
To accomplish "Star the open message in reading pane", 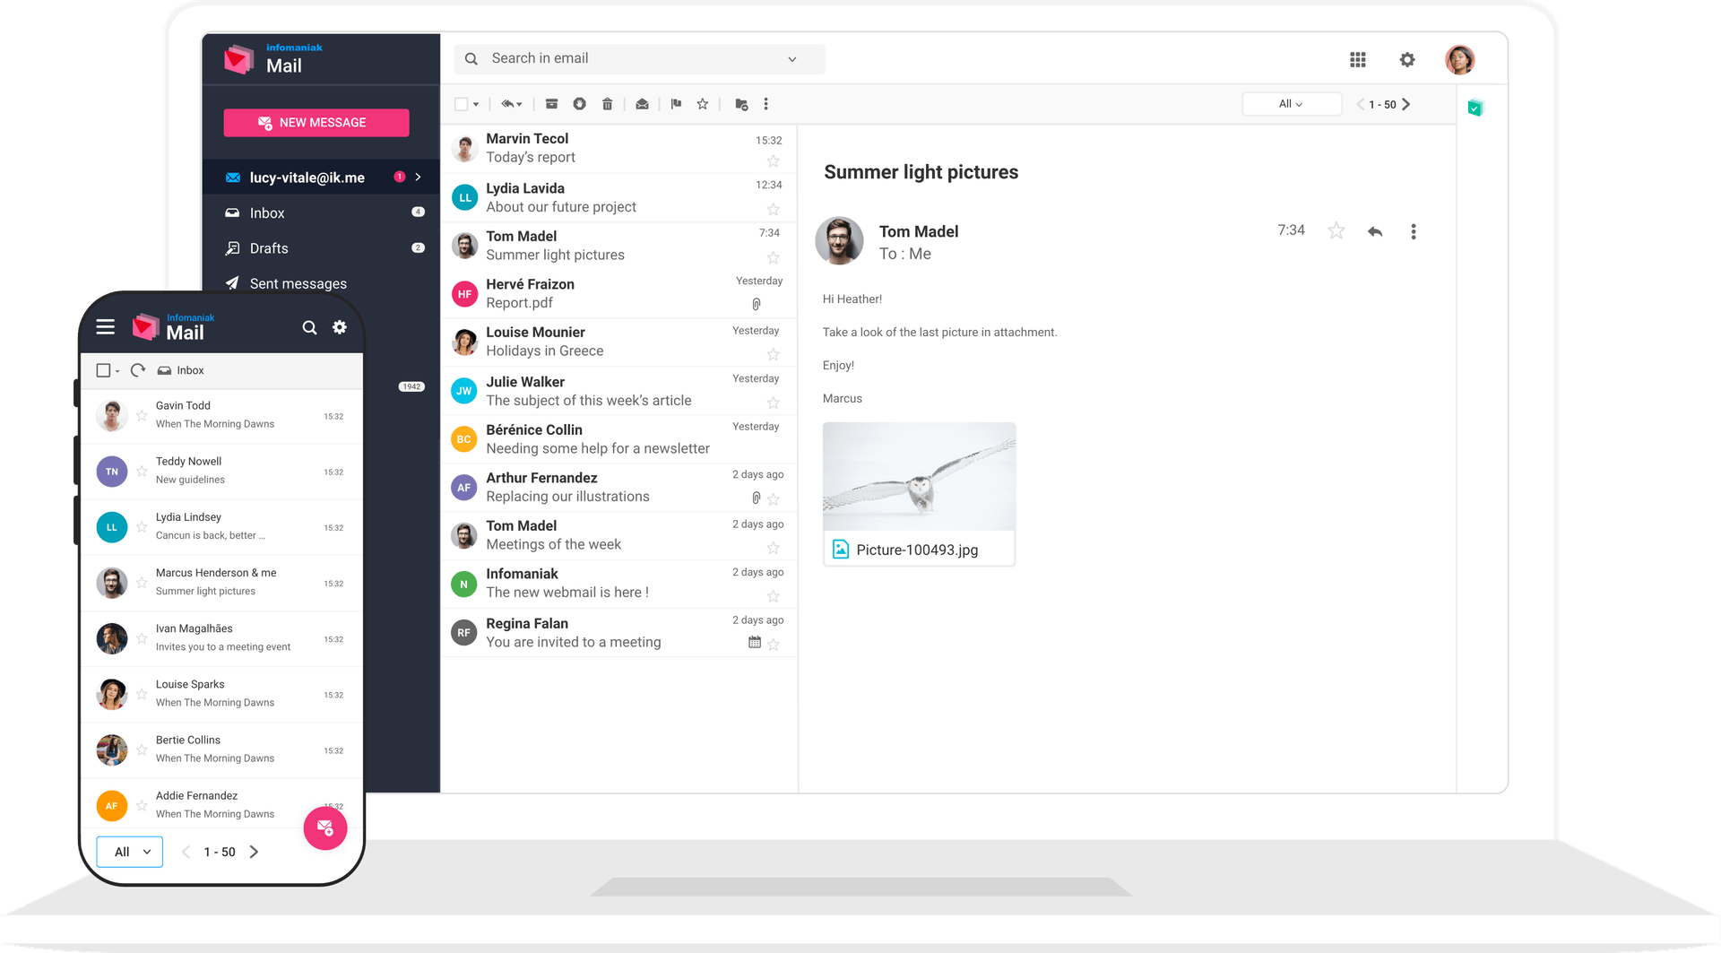I will [1336, 231].
